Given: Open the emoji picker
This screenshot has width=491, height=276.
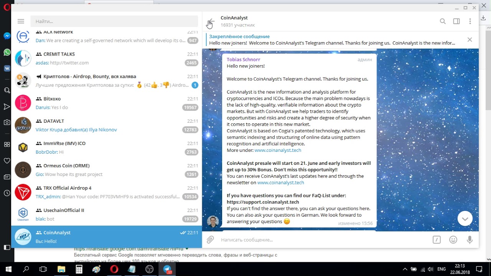Looking at the screenshot, I should 453,240.
